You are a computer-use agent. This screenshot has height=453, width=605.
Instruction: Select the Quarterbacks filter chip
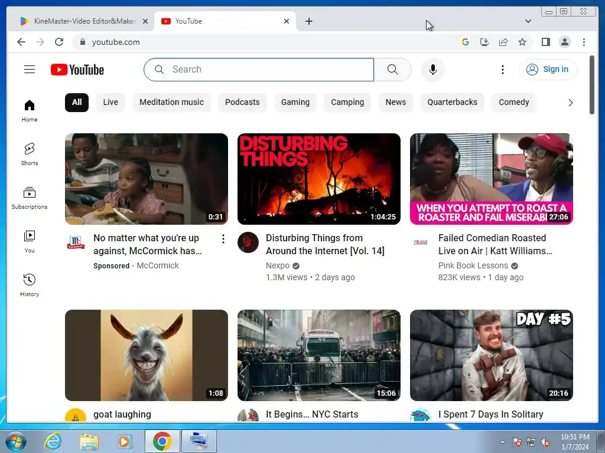(x=452, y=103)
